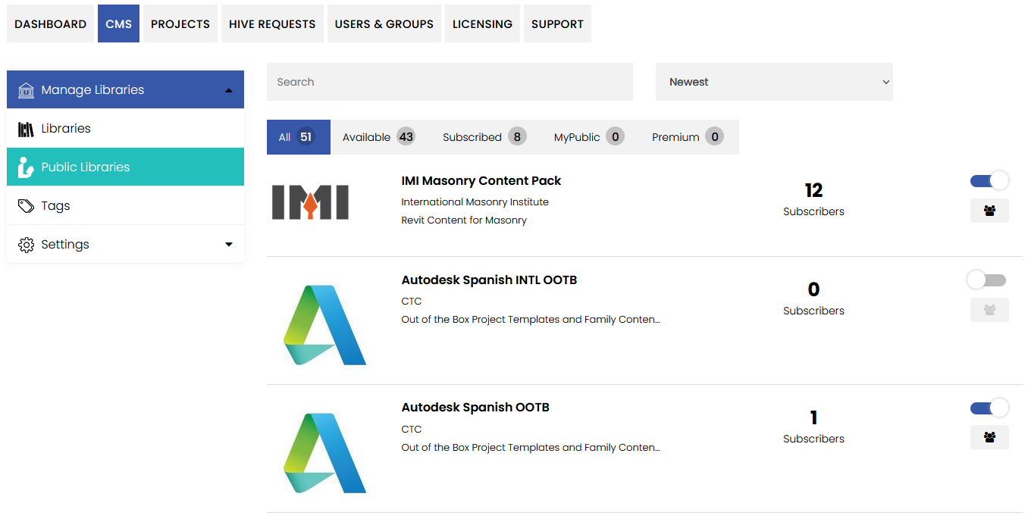Expand the Settings submenu arrow

click(x=229, y=245)
